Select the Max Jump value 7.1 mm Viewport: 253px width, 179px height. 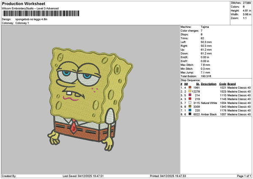tap(205, 73)
